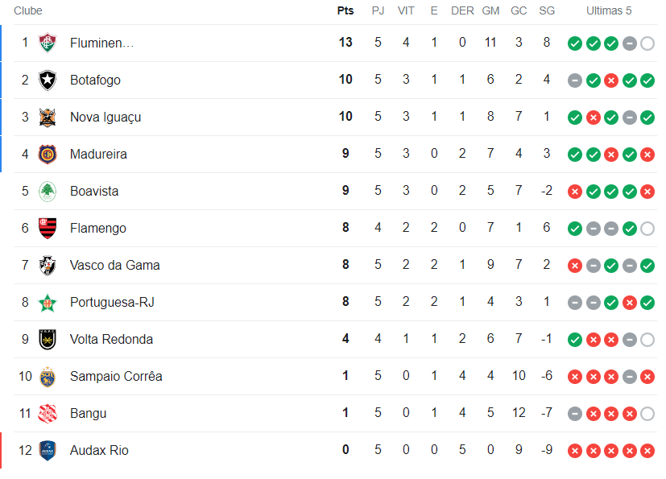
Task: Click Botafogo's first draw indicator
Action: [x=574, y=81]
